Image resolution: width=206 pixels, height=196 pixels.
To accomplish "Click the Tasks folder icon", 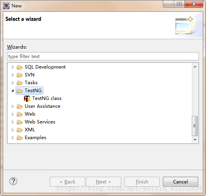I will [20, 83].
